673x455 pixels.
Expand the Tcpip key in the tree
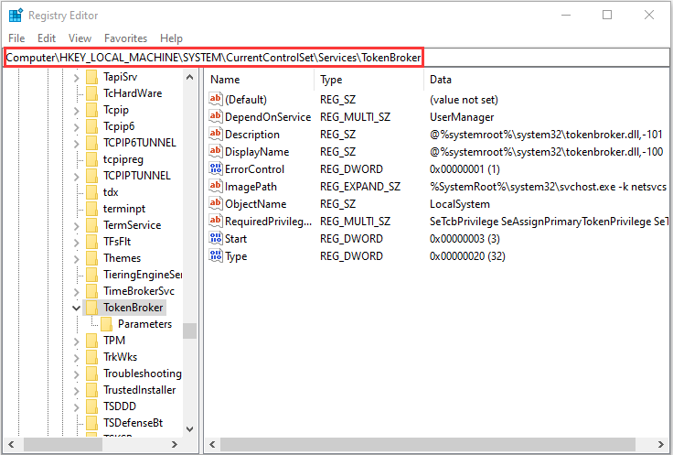[76, 110]
